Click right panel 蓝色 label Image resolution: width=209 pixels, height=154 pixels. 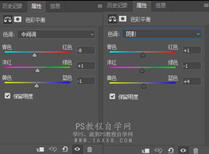173,78
